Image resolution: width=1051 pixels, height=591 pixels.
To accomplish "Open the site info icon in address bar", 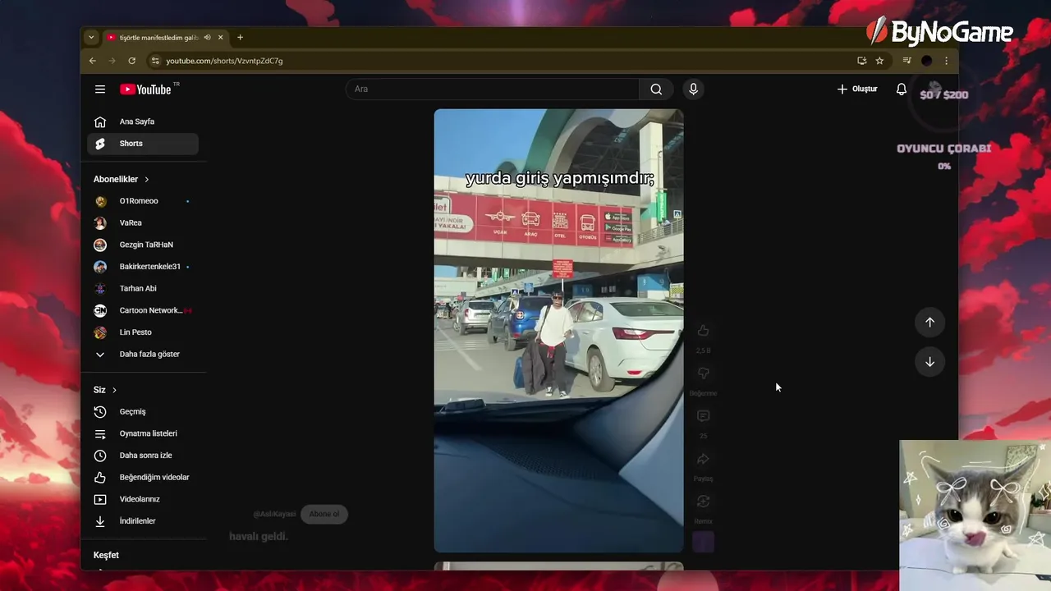I will (154, 61).
